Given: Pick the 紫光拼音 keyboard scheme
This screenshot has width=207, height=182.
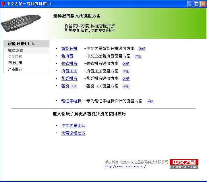Looking at the screenshot, I should tap(69, 78).
